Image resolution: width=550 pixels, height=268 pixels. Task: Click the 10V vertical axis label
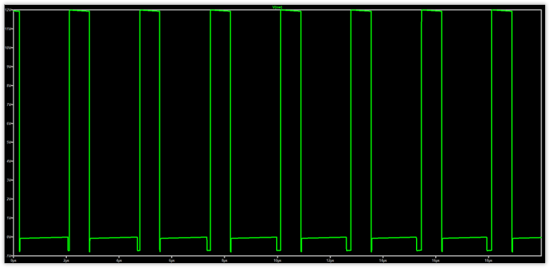coord(7,48)
